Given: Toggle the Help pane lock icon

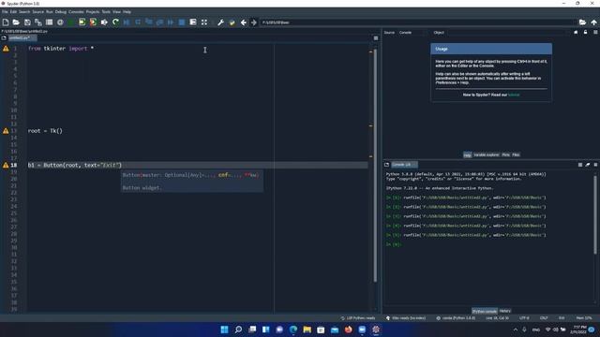Looking at the screenshot, I should (585, 33).
